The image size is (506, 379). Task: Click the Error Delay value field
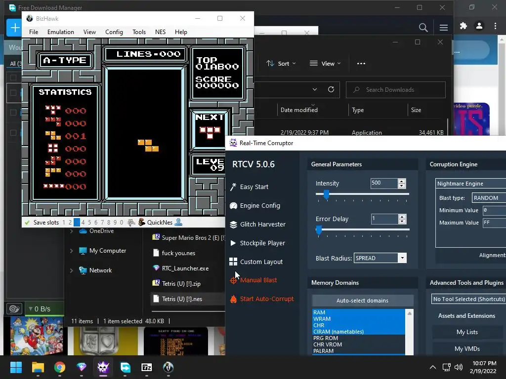pos(384,219)
